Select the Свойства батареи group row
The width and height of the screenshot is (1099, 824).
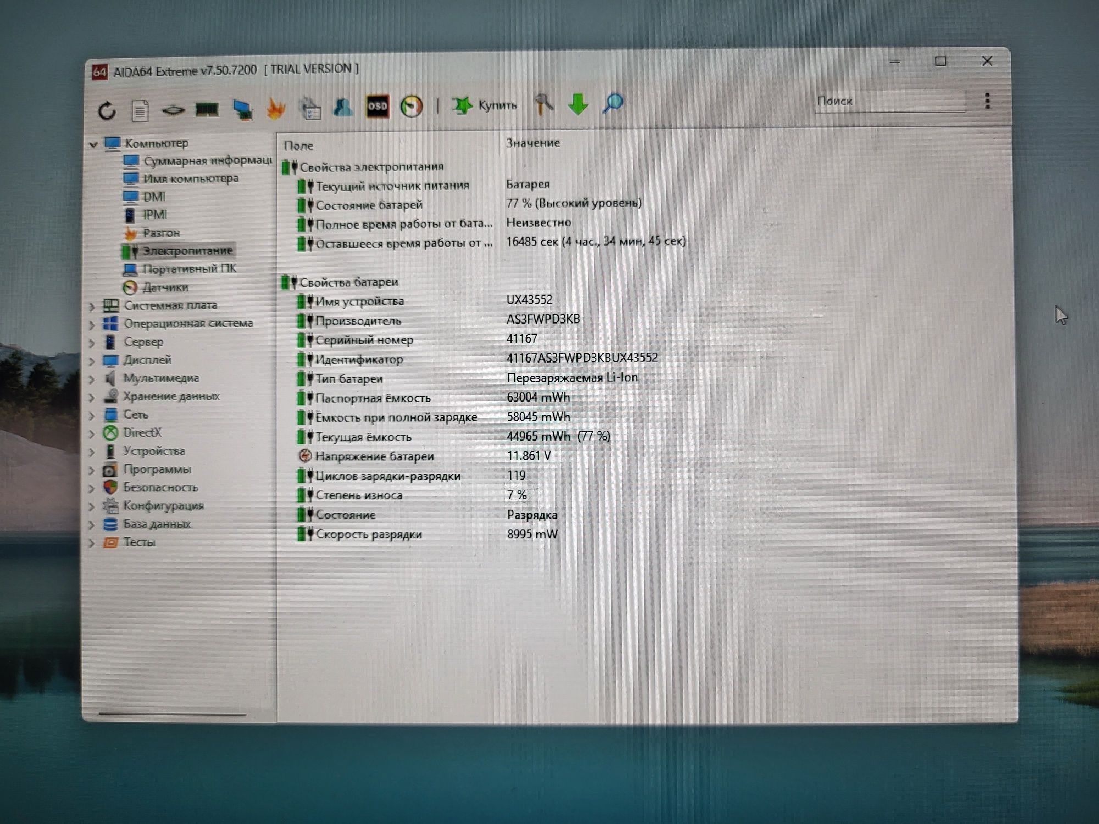340,282
